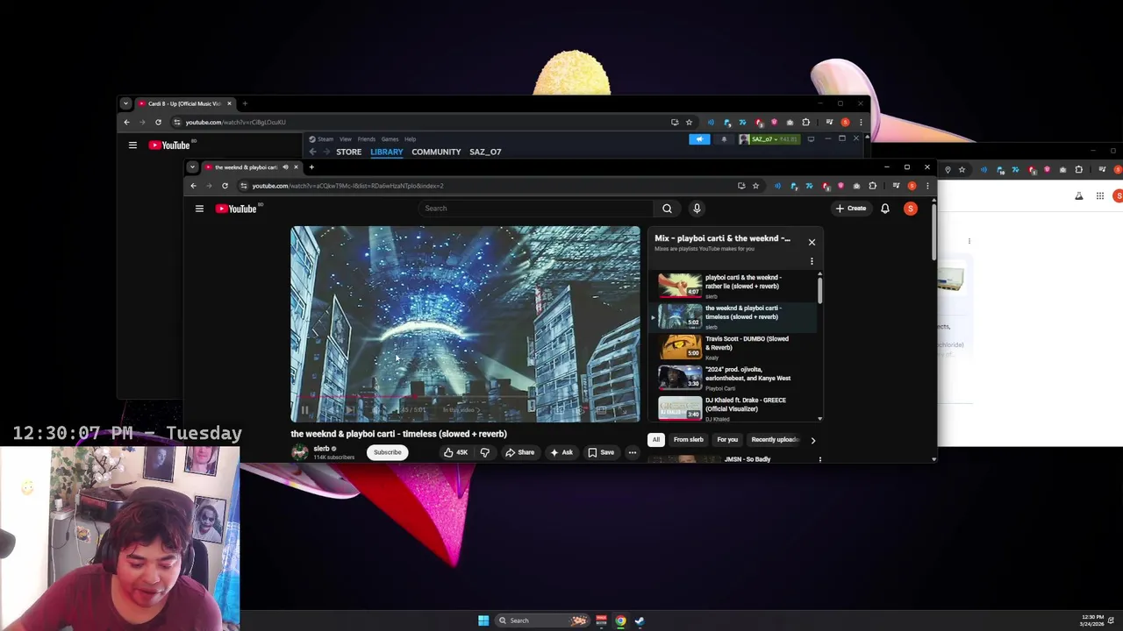The width and height of the screenshot is (1123, 631).
Task: Click the YouTube search magnifier button
Action: pos(667,209)
